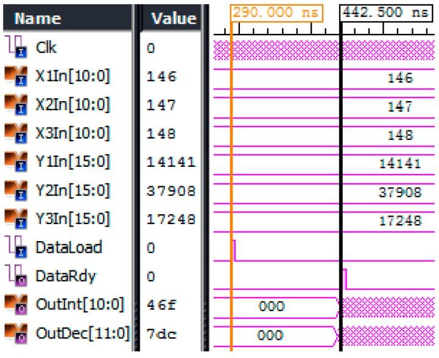This screenshot has height=358, width=439.
Task: Click the X3In[10:0] bus icon
Action: 16,133
